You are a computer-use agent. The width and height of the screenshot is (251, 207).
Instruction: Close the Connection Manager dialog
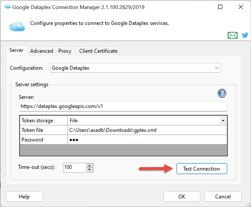pos(241,7)
